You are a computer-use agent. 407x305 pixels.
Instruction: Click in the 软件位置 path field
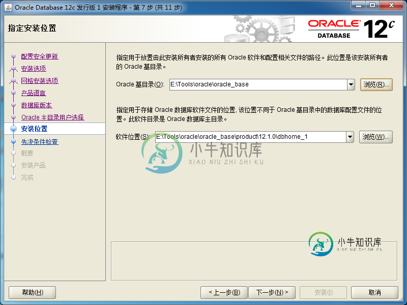(250, 137)
